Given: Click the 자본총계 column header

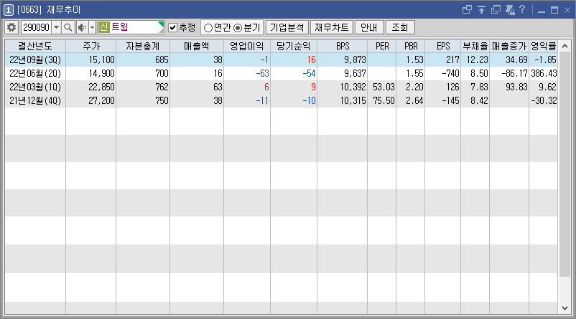Looking at the screenshot, I should point(143,46).
